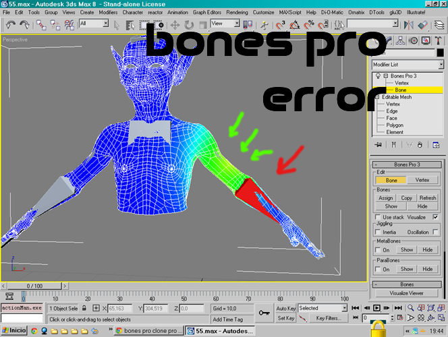This screenshot has width=448, height=337.
Task: Click the Add Time Tag field
Action: [232, 319]
